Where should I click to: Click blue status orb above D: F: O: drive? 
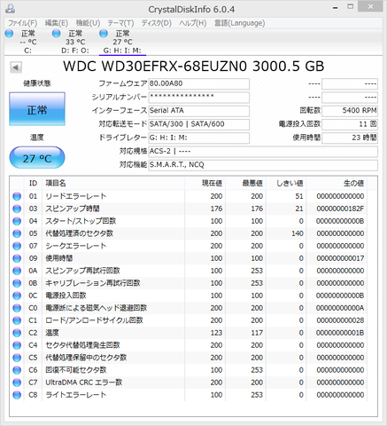(x=56, y=34)
